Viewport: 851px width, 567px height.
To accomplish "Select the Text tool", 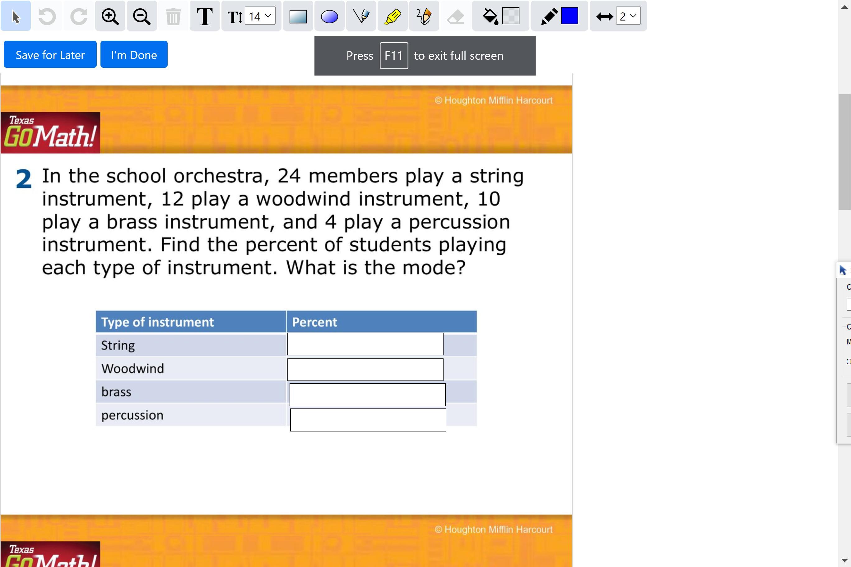I will point(204,16).
